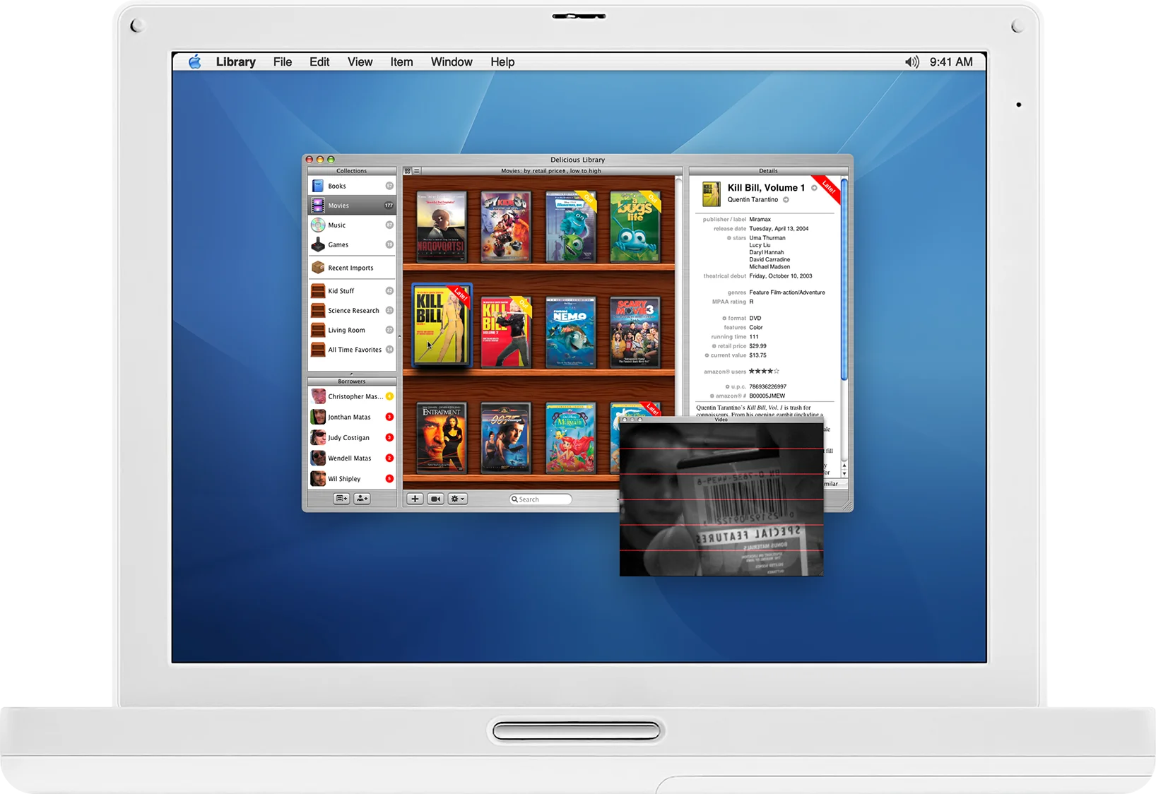
Task: Select the Monsters, Inc. cover
Action: pyautogui.click(x=570, y=226)
